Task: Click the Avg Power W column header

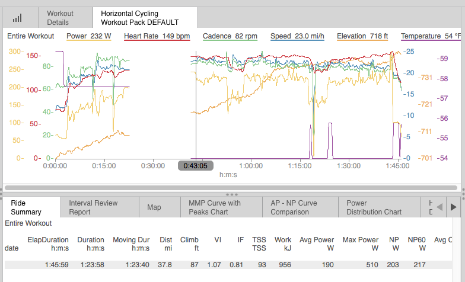Action: [317, 244]
